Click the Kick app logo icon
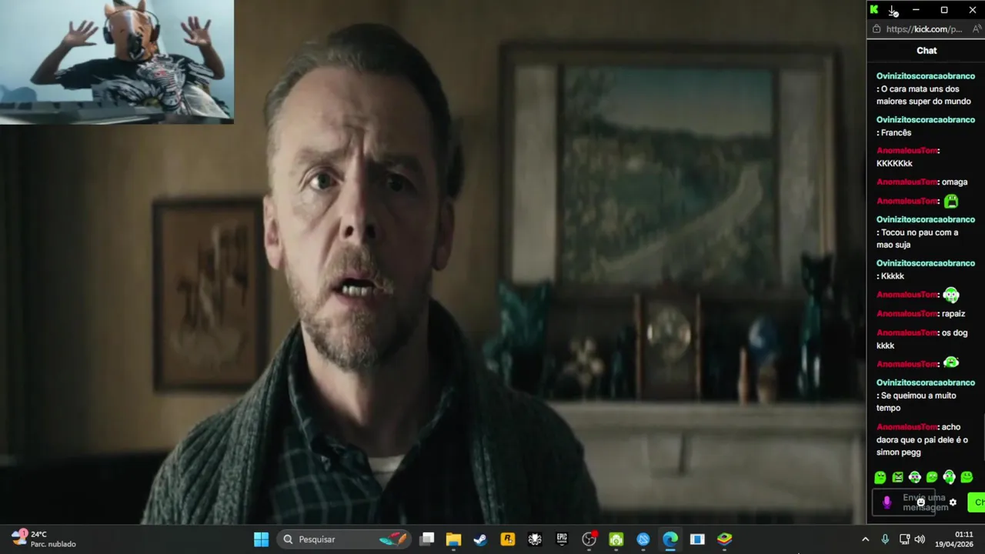The height and width of the screenshot is (554, 985). (x=874, y=10)
